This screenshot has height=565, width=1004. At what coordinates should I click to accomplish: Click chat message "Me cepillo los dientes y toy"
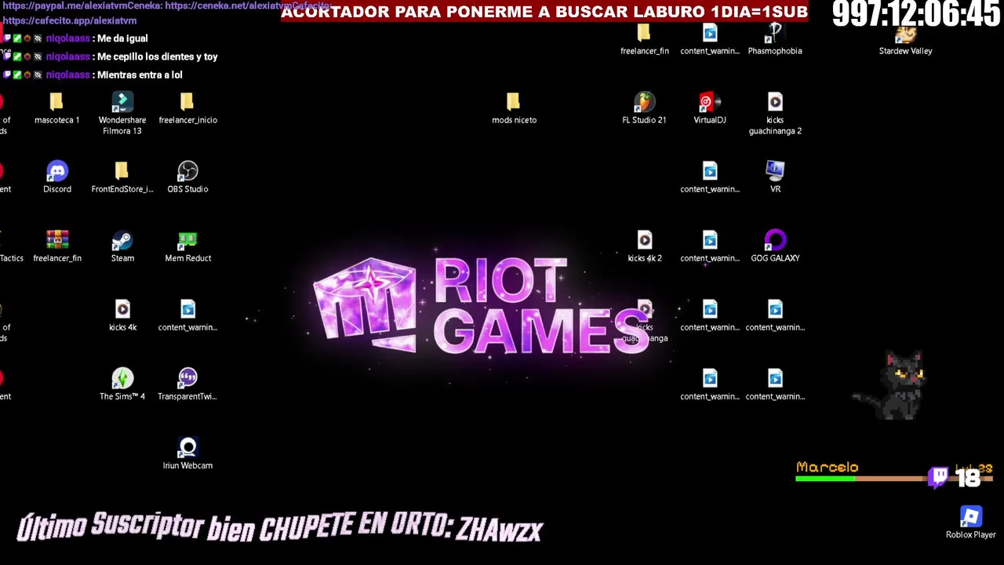158,56
